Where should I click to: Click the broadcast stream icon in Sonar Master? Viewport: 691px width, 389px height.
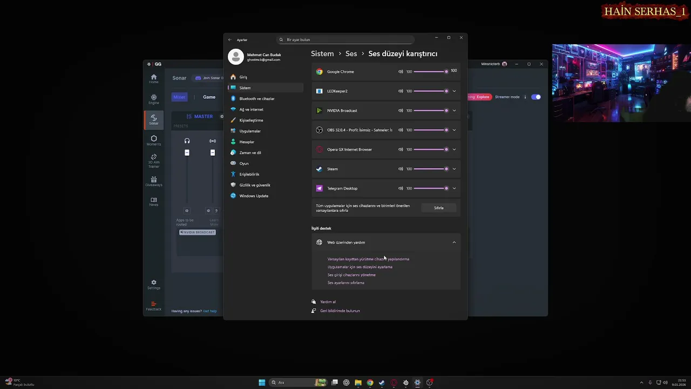[x=213, y=141]
